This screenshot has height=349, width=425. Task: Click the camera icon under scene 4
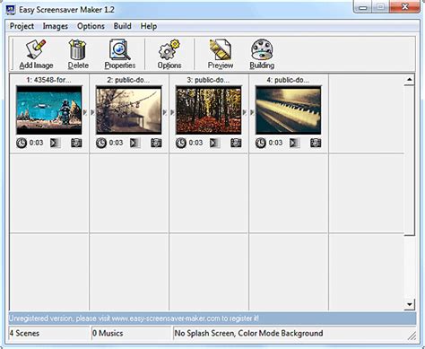pos(316,143)
